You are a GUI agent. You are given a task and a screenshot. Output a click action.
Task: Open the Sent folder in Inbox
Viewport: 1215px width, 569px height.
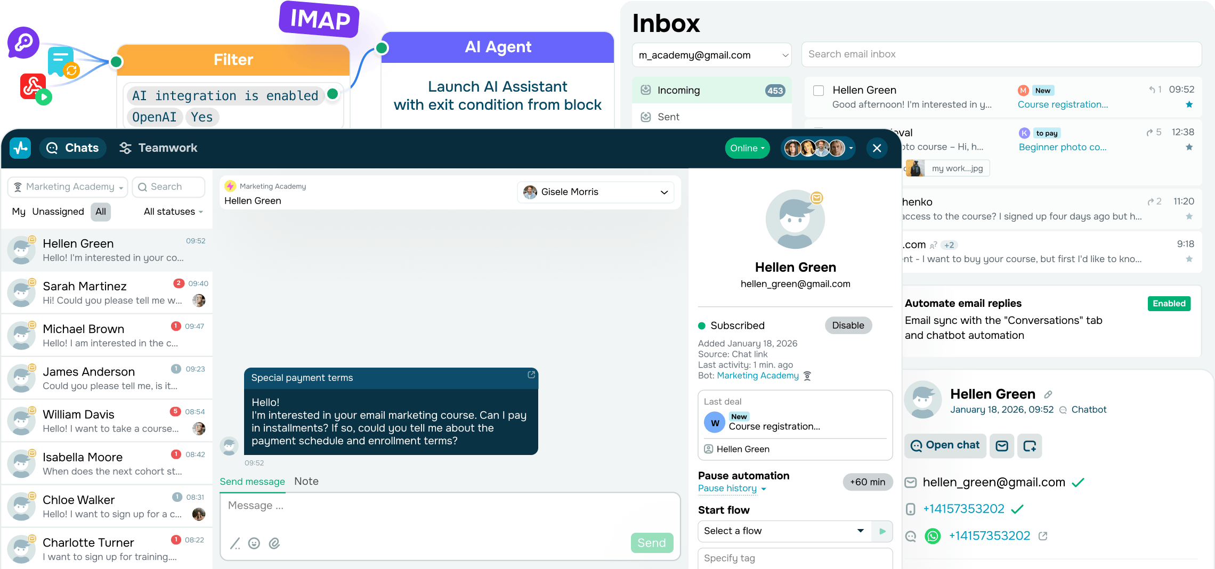pos(712,117)
